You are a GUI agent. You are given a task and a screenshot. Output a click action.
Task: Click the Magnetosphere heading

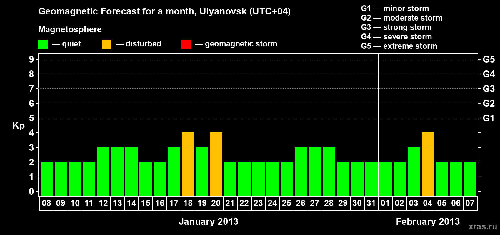[70, 30]
